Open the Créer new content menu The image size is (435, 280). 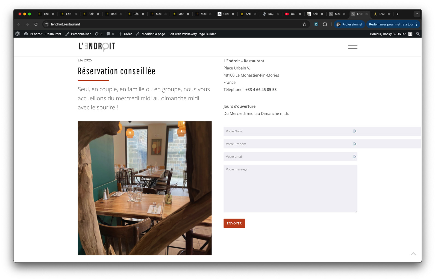click(125, 34)
